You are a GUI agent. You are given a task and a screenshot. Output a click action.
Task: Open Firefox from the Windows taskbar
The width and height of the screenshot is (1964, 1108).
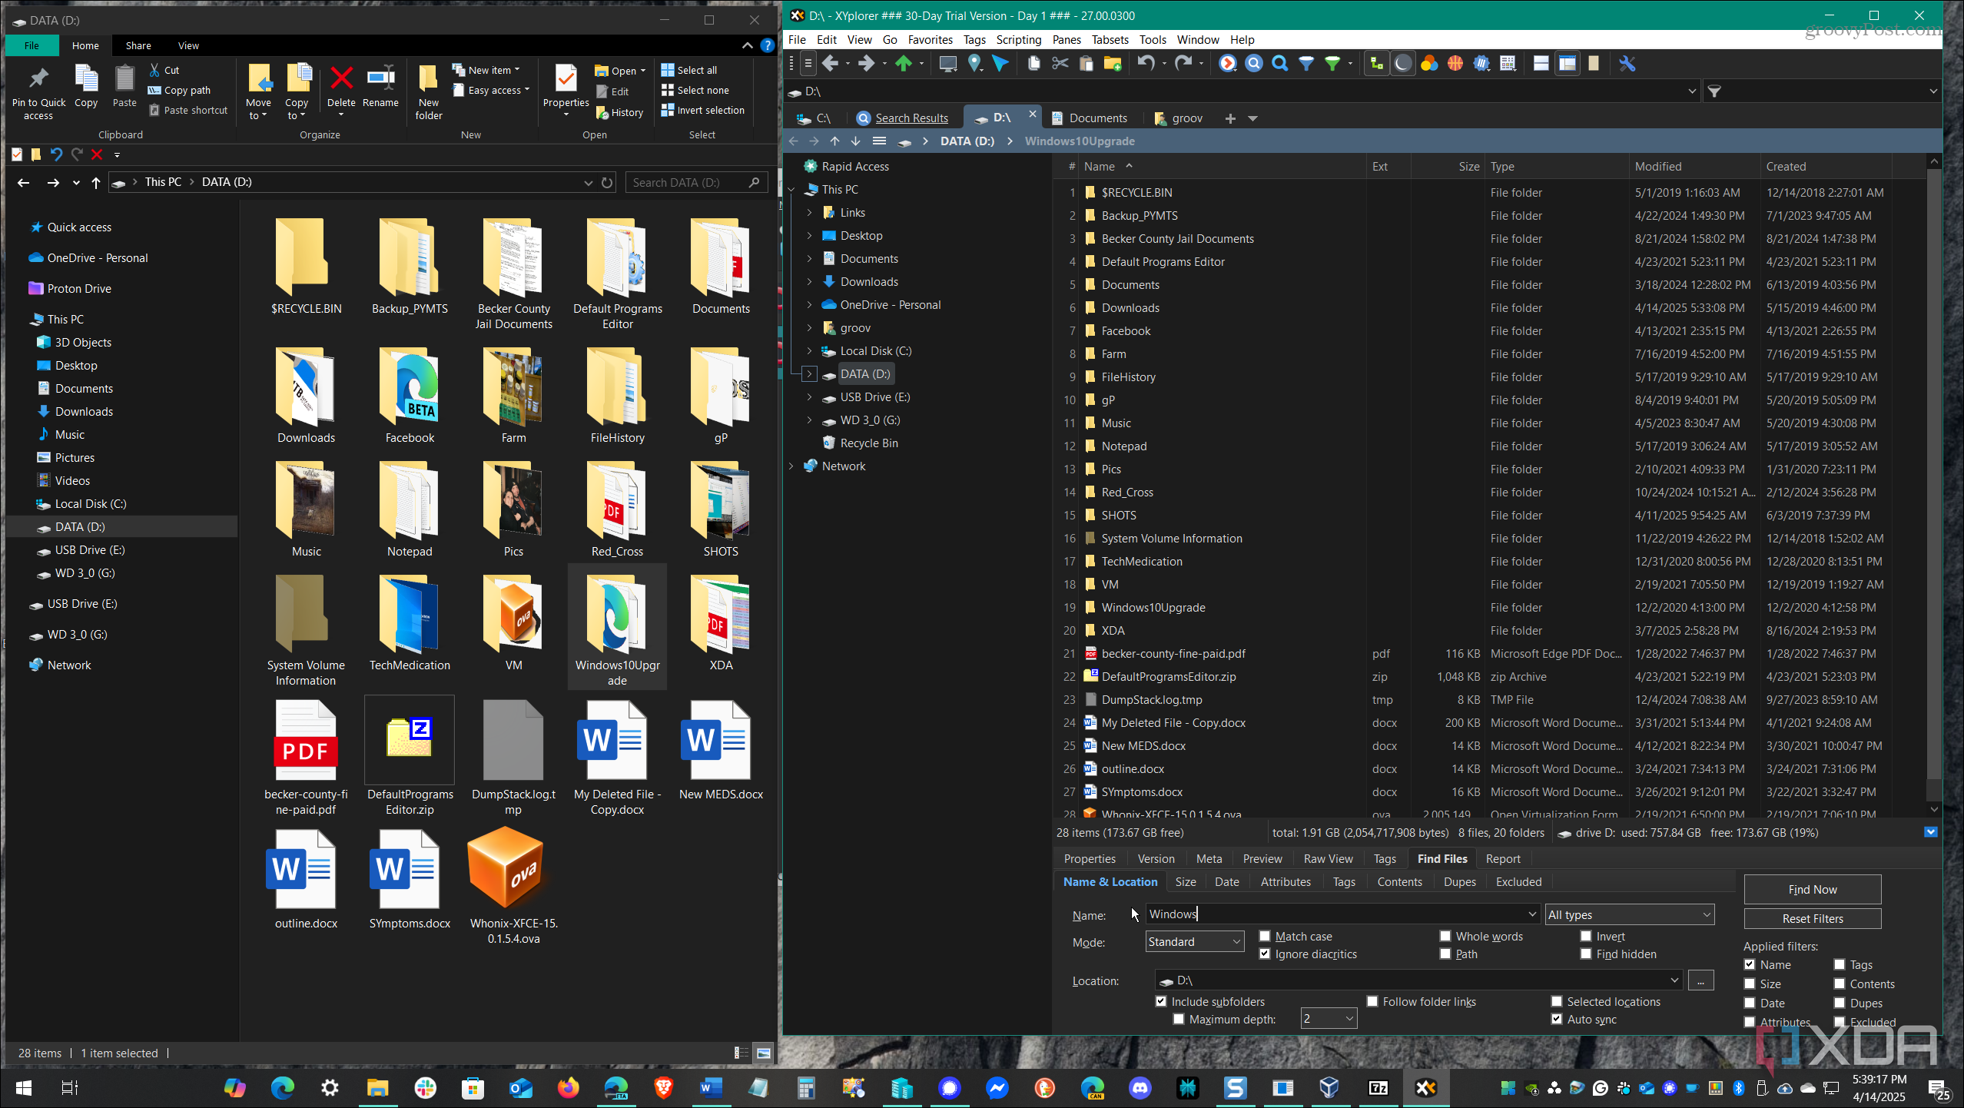pyautogui.click(x=569, y=1087)
